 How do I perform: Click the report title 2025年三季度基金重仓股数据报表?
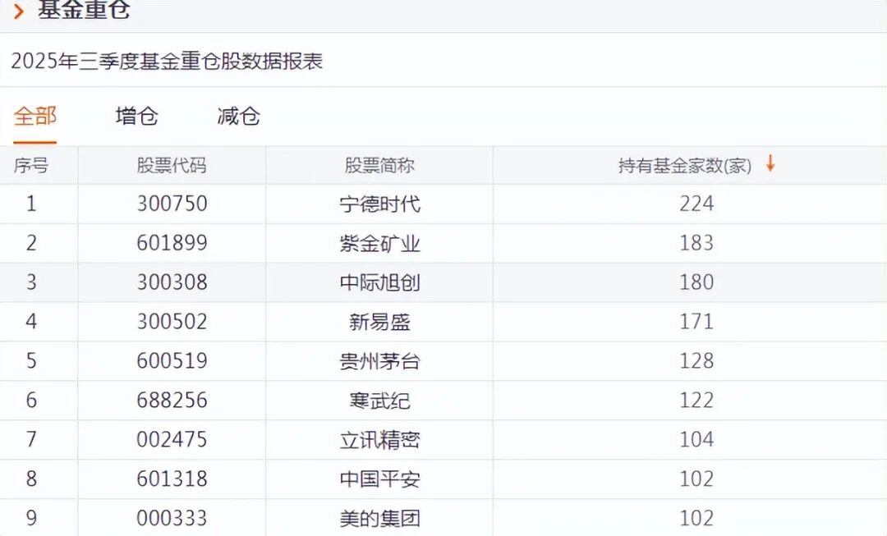coord(167,61)
